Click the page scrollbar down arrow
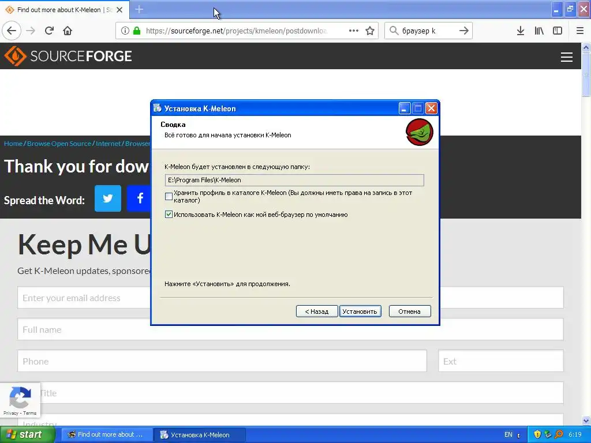 (586, 421)
